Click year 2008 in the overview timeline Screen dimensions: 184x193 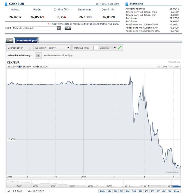click(90, 186)
